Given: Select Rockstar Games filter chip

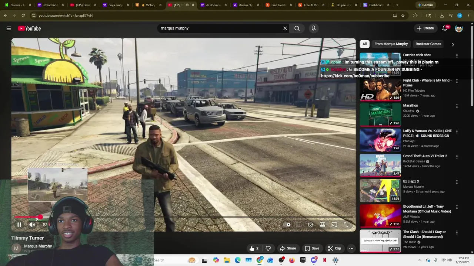Looking at the screenshot, I should (428, 44).
